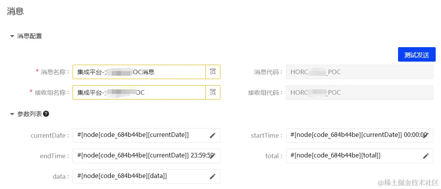Edit the total parameter pencil icon

(426, 156)
